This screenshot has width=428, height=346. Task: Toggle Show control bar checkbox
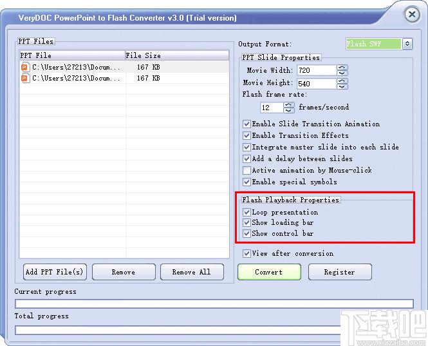(x=247, y=233)
